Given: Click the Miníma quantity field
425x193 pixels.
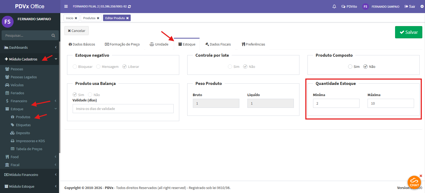Looking at the screenshot, I should pos(336,103).
